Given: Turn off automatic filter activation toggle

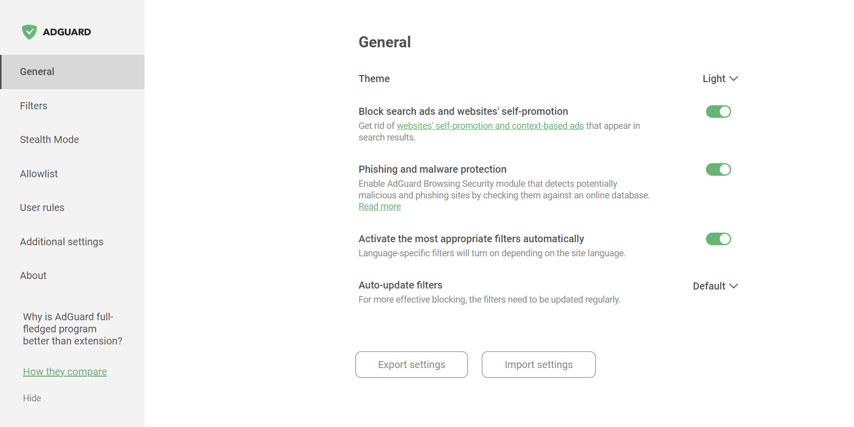Looking at the screenshot, I should coord(718,239).
